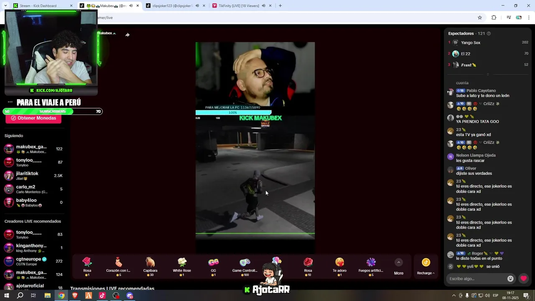The width and height of the screenshot is (535, 301).
Task: Open the Recharge coins option
Action: (x=426, y=267)
